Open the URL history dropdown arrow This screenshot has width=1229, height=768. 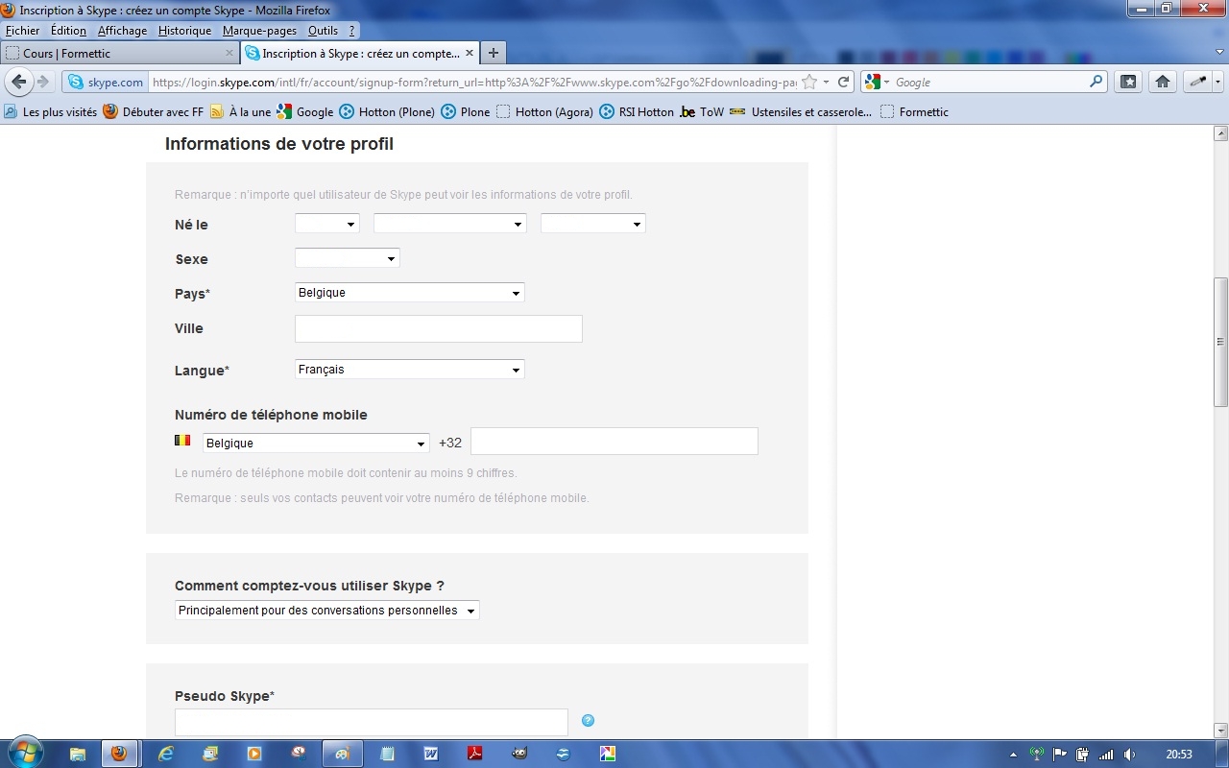click(827, 83)
